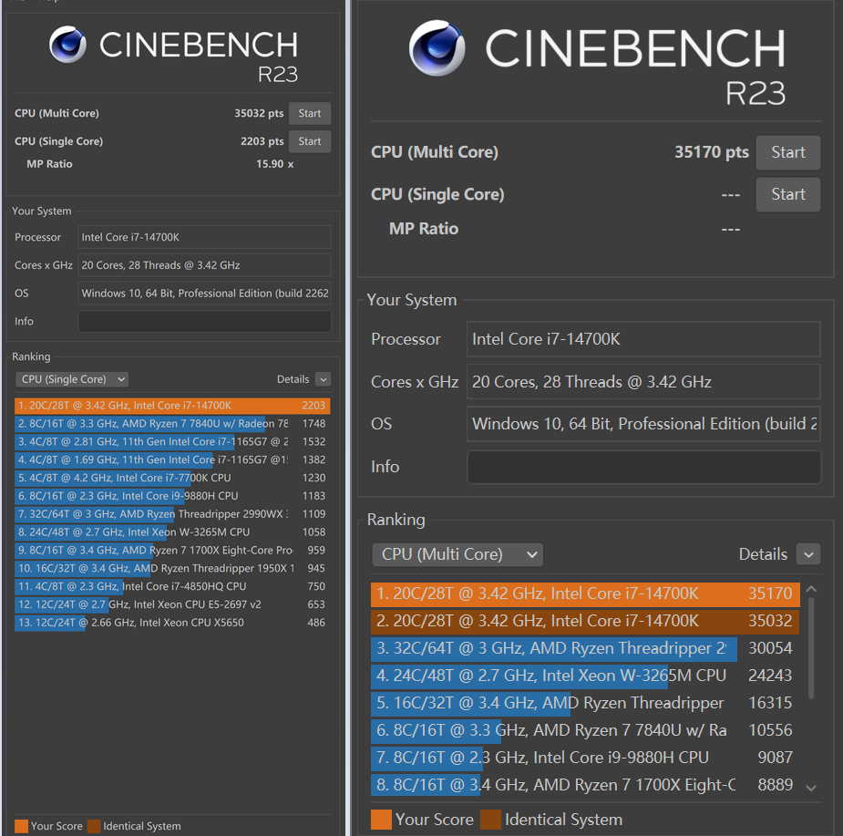Start Single Core test in left window
Viewport: 843px width, 836px height.
pyautogui.click(x=310, y=141)
